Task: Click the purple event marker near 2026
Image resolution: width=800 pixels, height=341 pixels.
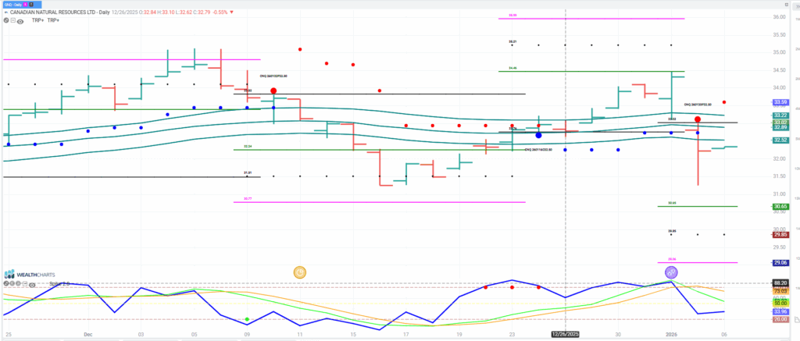Action: (671, 272)
